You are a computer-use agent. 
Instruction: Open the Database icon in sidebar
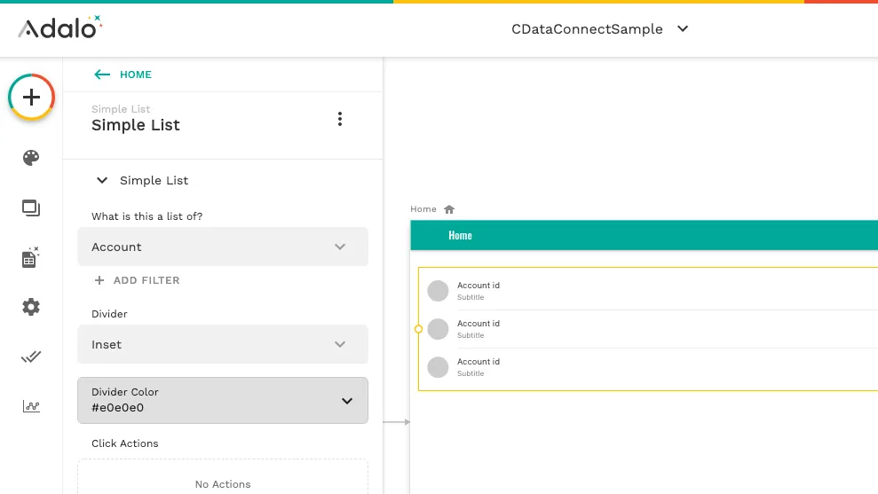[x=31, y=258]
